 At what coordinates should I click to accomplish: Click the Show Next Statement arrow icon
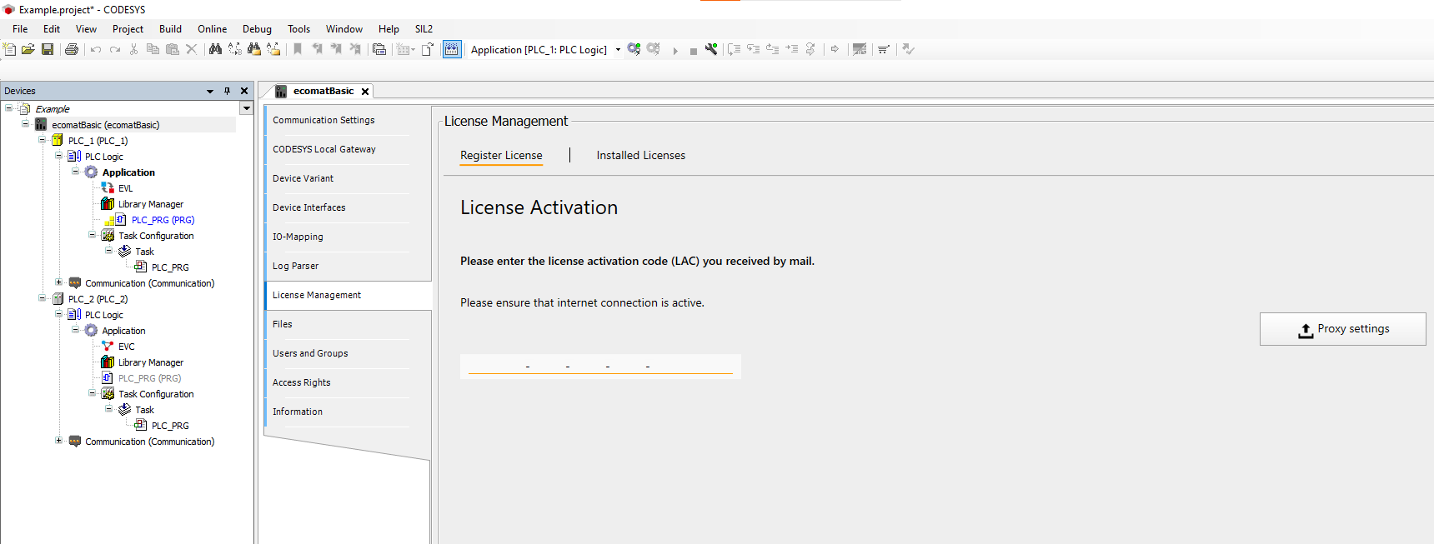pos(835,49)
